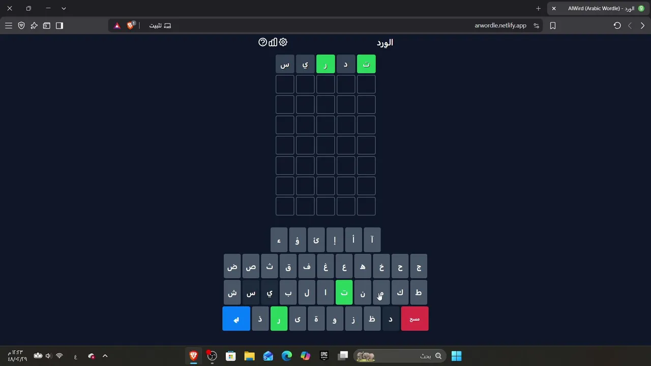This screenshot has height=366, width=651.
Task: Select the AlWird (Arabic Wordle) tab
Action: coord(598,9)
